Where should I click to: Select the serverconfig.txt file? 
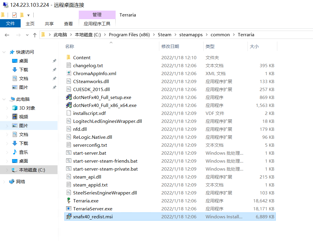(170, 145)
